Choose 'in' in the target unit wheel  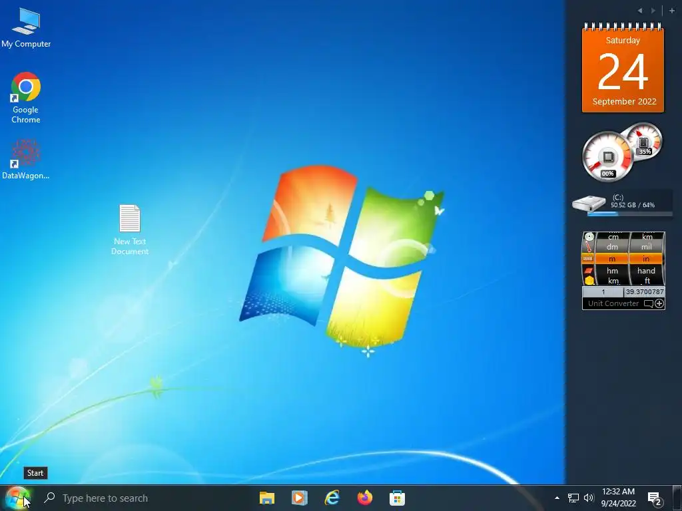click(646, 259)
